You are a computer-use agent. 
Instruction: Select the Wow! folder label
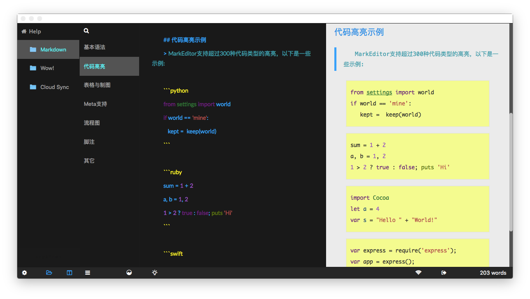(x=47, y=68)
